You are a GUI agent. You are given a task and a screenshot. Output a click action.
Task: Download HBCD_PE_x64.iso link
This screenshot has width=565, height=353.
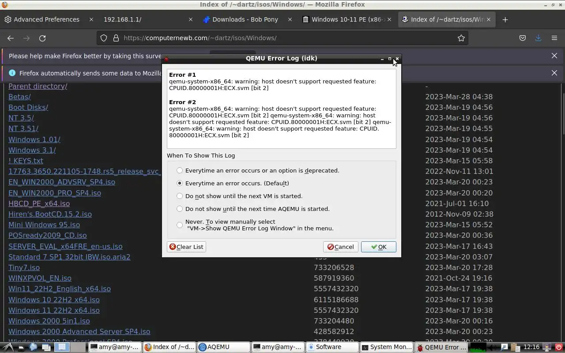click(39, 203)
